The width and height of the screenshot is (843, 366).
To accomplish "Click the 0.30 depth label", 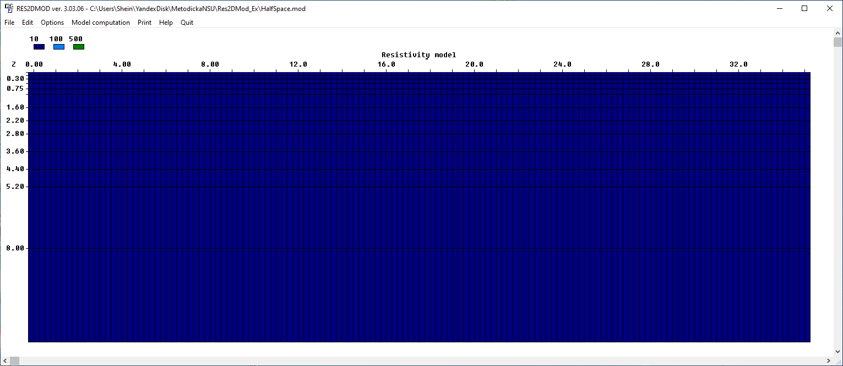I will 15,79.
